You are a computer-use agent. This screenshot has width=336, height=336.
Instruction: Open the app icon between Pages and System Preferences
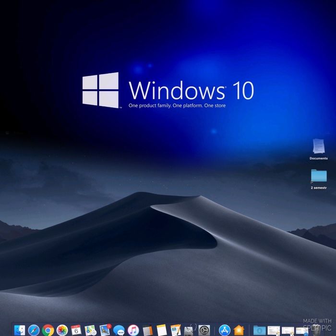point(190,330)
